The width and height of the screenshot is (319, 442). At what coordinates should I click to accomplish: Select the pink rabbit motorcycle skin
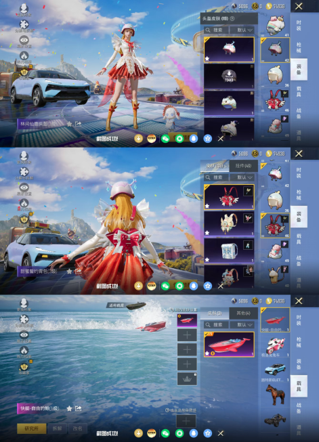point(275,346)
